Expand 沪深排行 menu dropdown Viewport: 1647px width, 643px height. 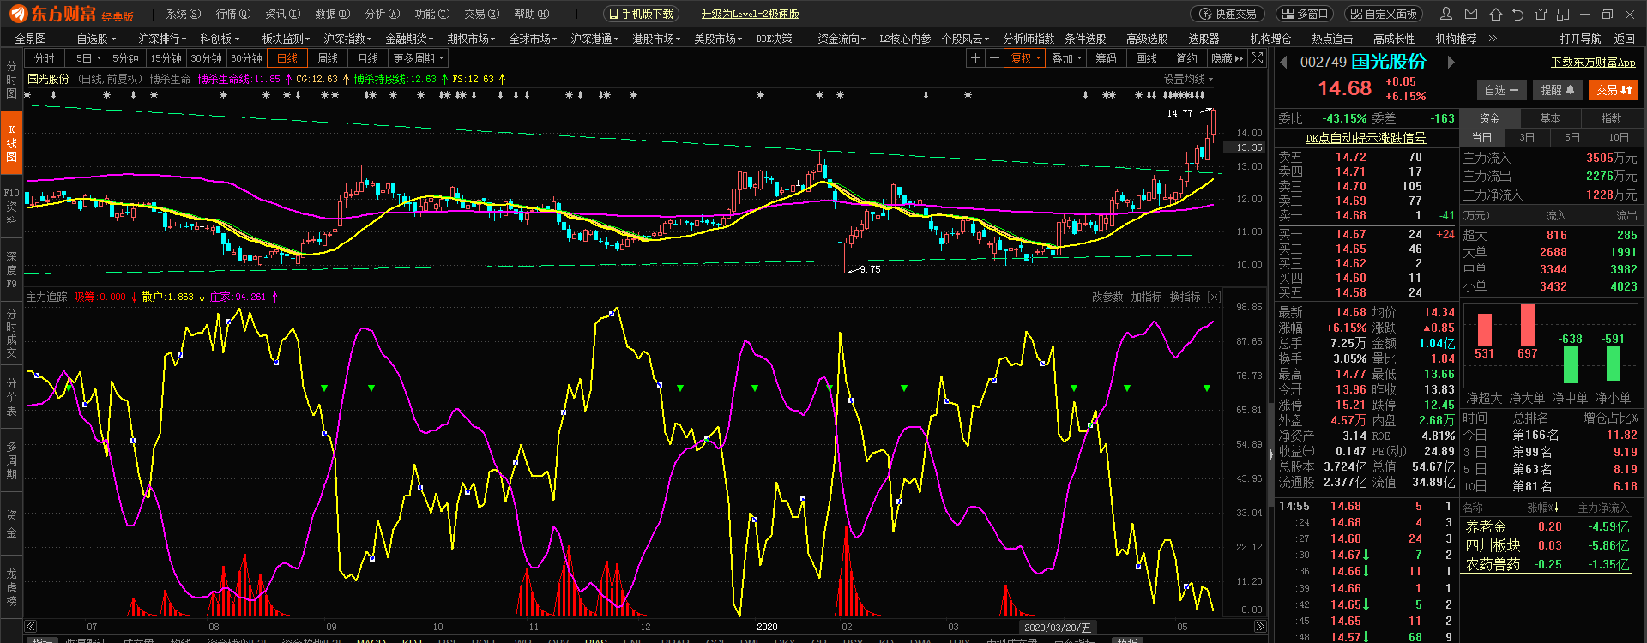(x=162, y=39)
